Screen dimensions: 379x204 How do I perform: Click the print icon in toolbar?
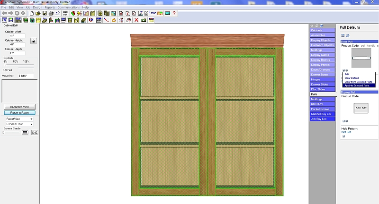point(51,13)
